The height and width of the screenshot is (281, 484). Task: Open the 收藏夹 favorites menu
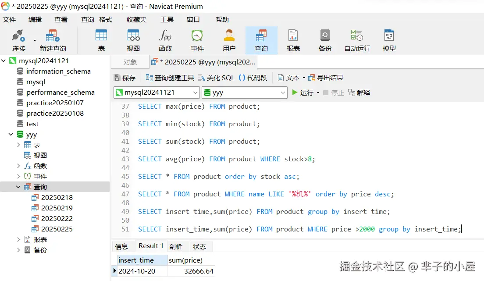(136, 19)
